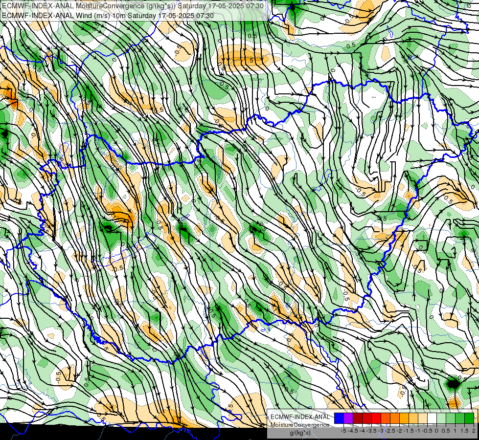Select the medium green swatch between 1 and 1.5
479x440 pixels.
460,418
